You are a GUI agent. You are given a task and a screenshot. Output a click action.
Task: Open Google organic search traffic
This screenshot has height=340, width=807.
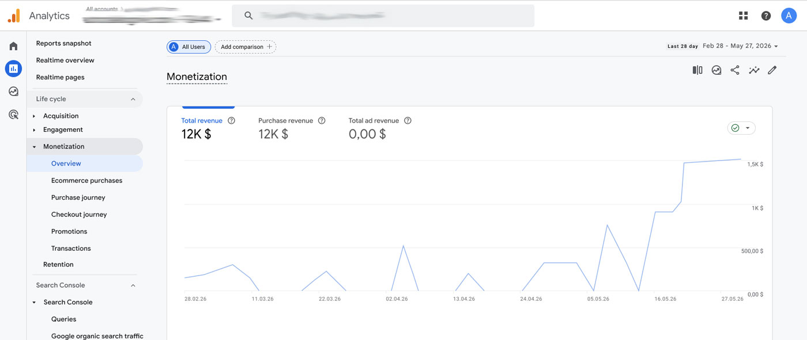click(97, 336)
